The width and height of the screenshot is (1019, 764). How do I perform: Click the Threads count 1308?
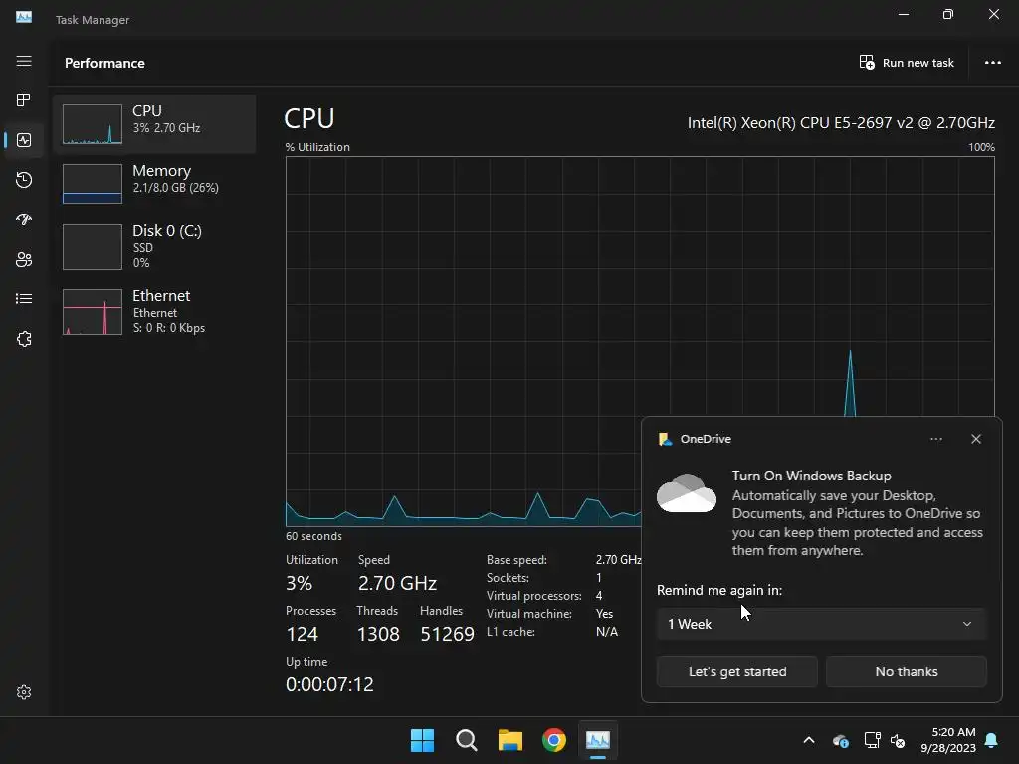click(378, 634)
